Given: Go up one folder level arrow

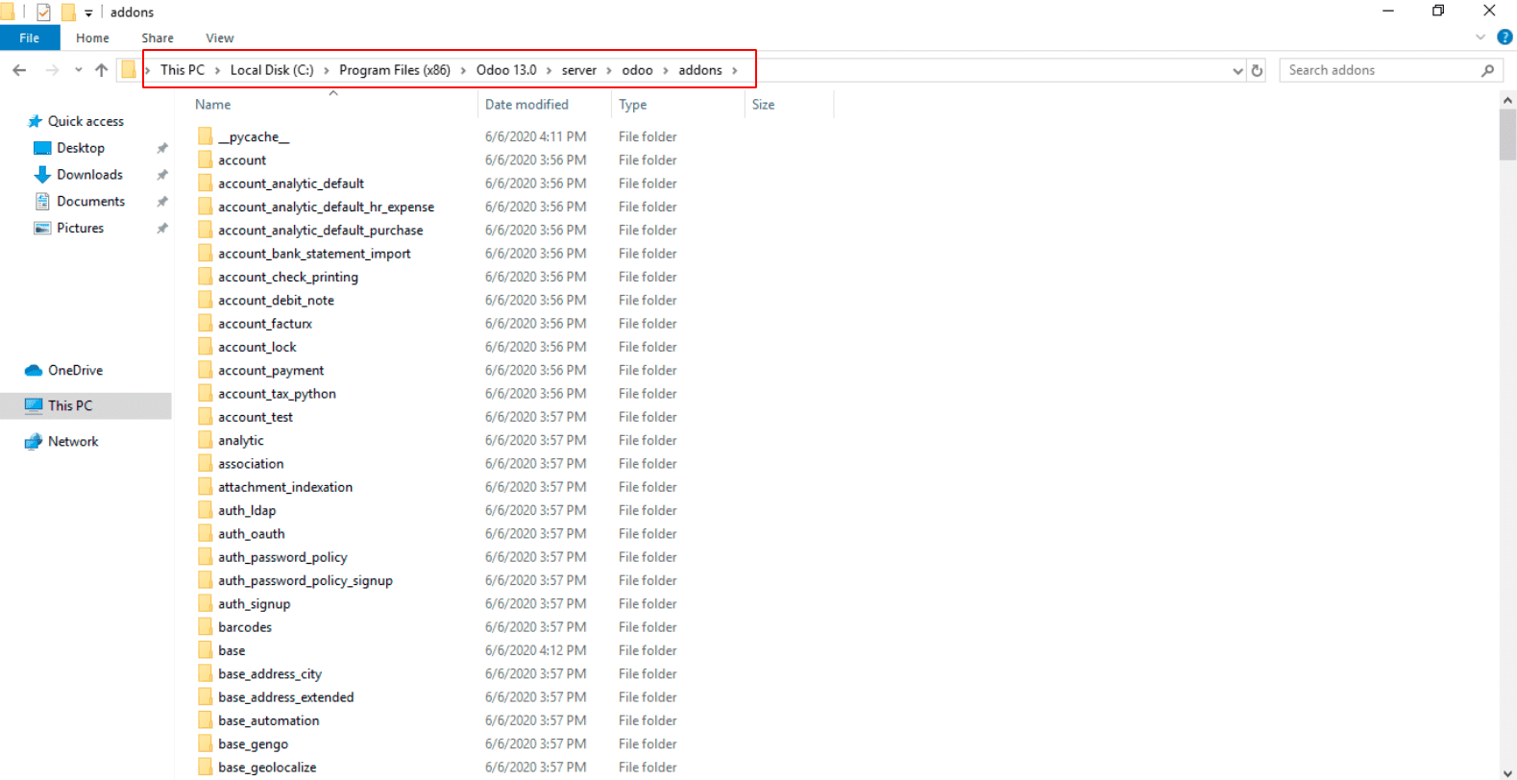Looking at the screenshot, I should [x=101, y=70].
